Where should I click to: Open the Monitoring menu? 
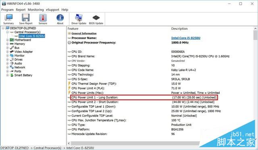36,10
